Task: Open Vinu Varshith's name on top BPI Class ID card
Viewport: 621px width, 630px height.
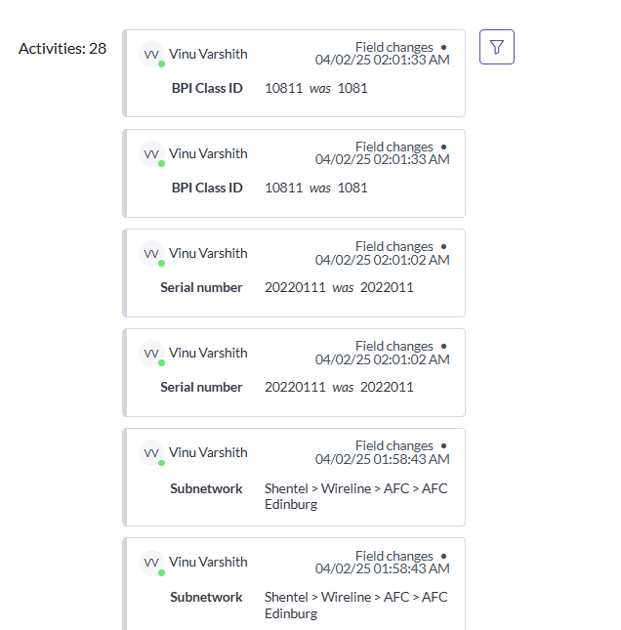Action: coord(208,54)
